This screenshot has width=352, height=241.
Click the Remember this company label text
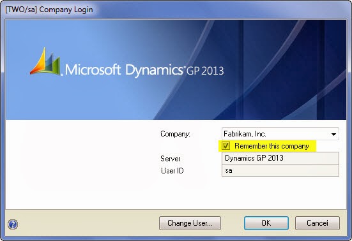pyautogui.click(x=272, y=146)
